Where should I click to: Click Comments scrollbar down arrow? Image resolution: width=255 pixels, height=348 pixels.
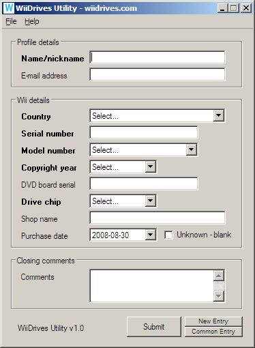219,296
